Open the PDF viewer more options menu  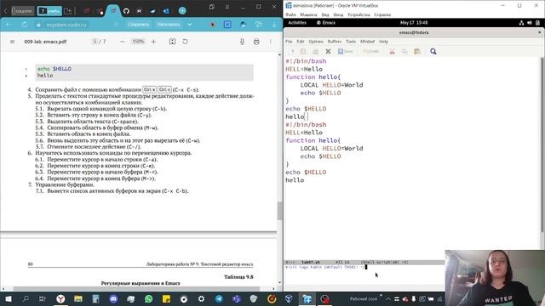(x=271, y=42)
